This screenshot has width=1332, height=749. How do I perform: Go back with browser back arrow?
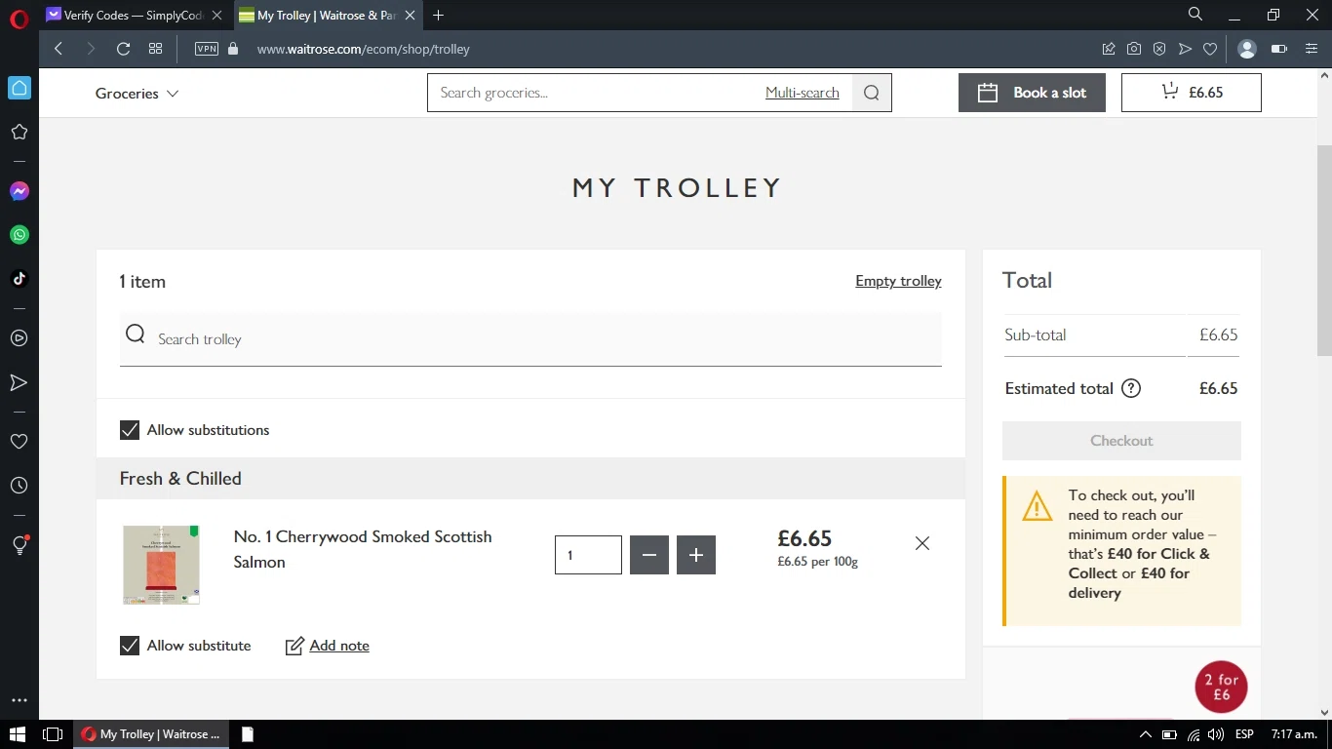pyautogui.click(x=59, y=49)
